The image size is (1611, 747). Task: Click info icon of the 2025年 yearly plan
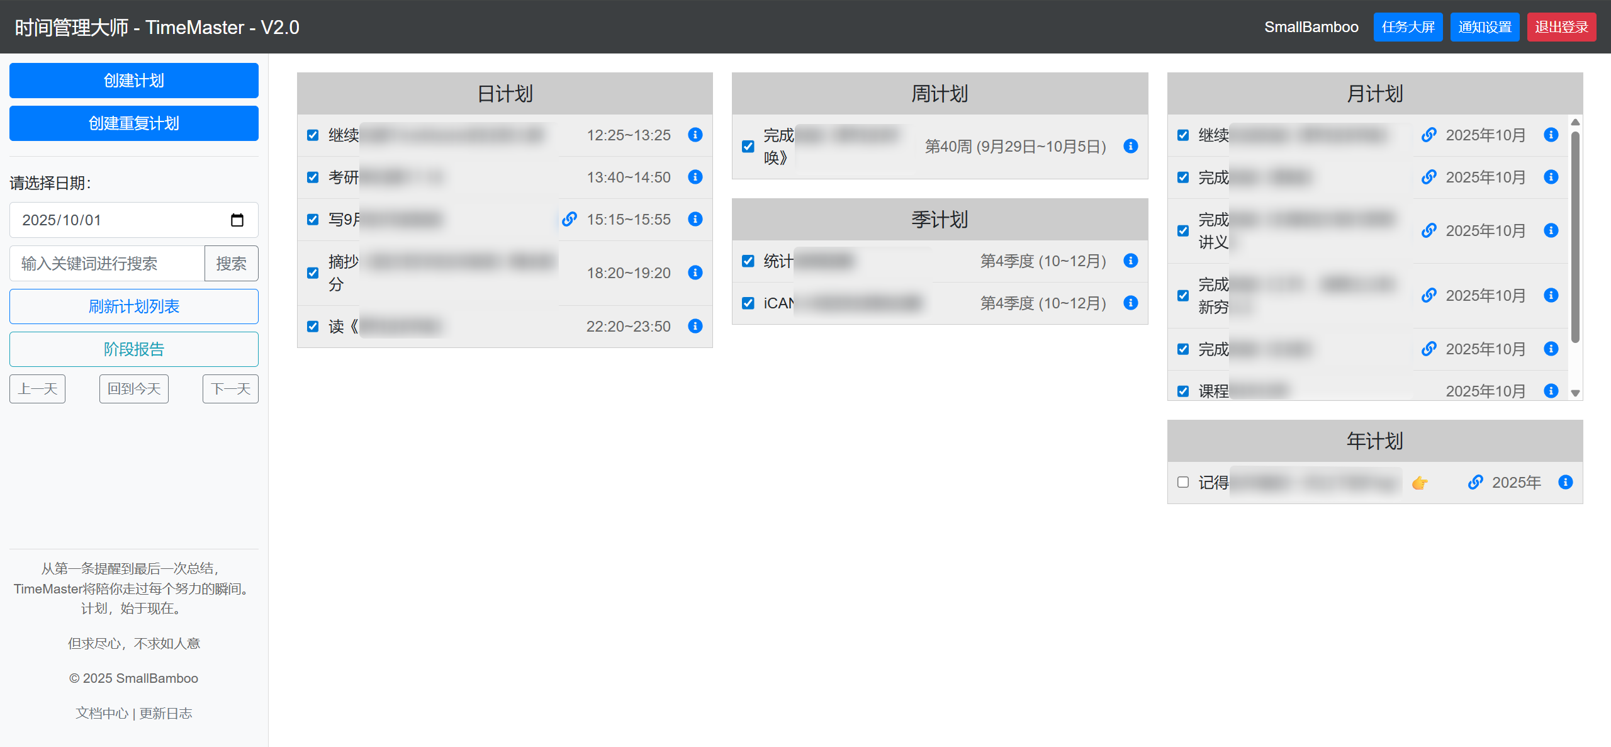[x=1565, y=482]
